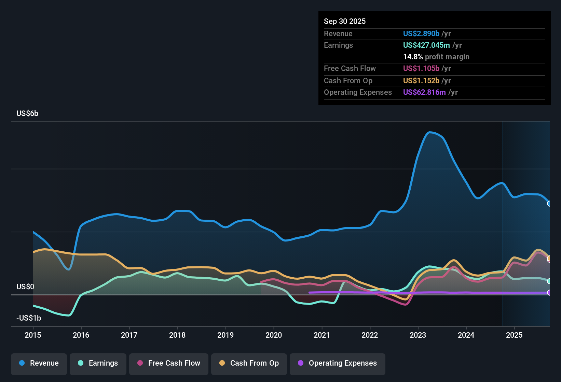Expand the Sep 30 2025 tooltip header
The width and height of the screenshot is (561, 382).
point(345,21)
